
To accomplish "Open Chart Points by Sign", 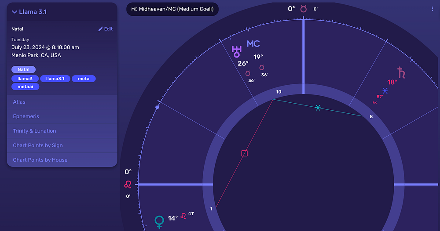I will tap(62, 145).
